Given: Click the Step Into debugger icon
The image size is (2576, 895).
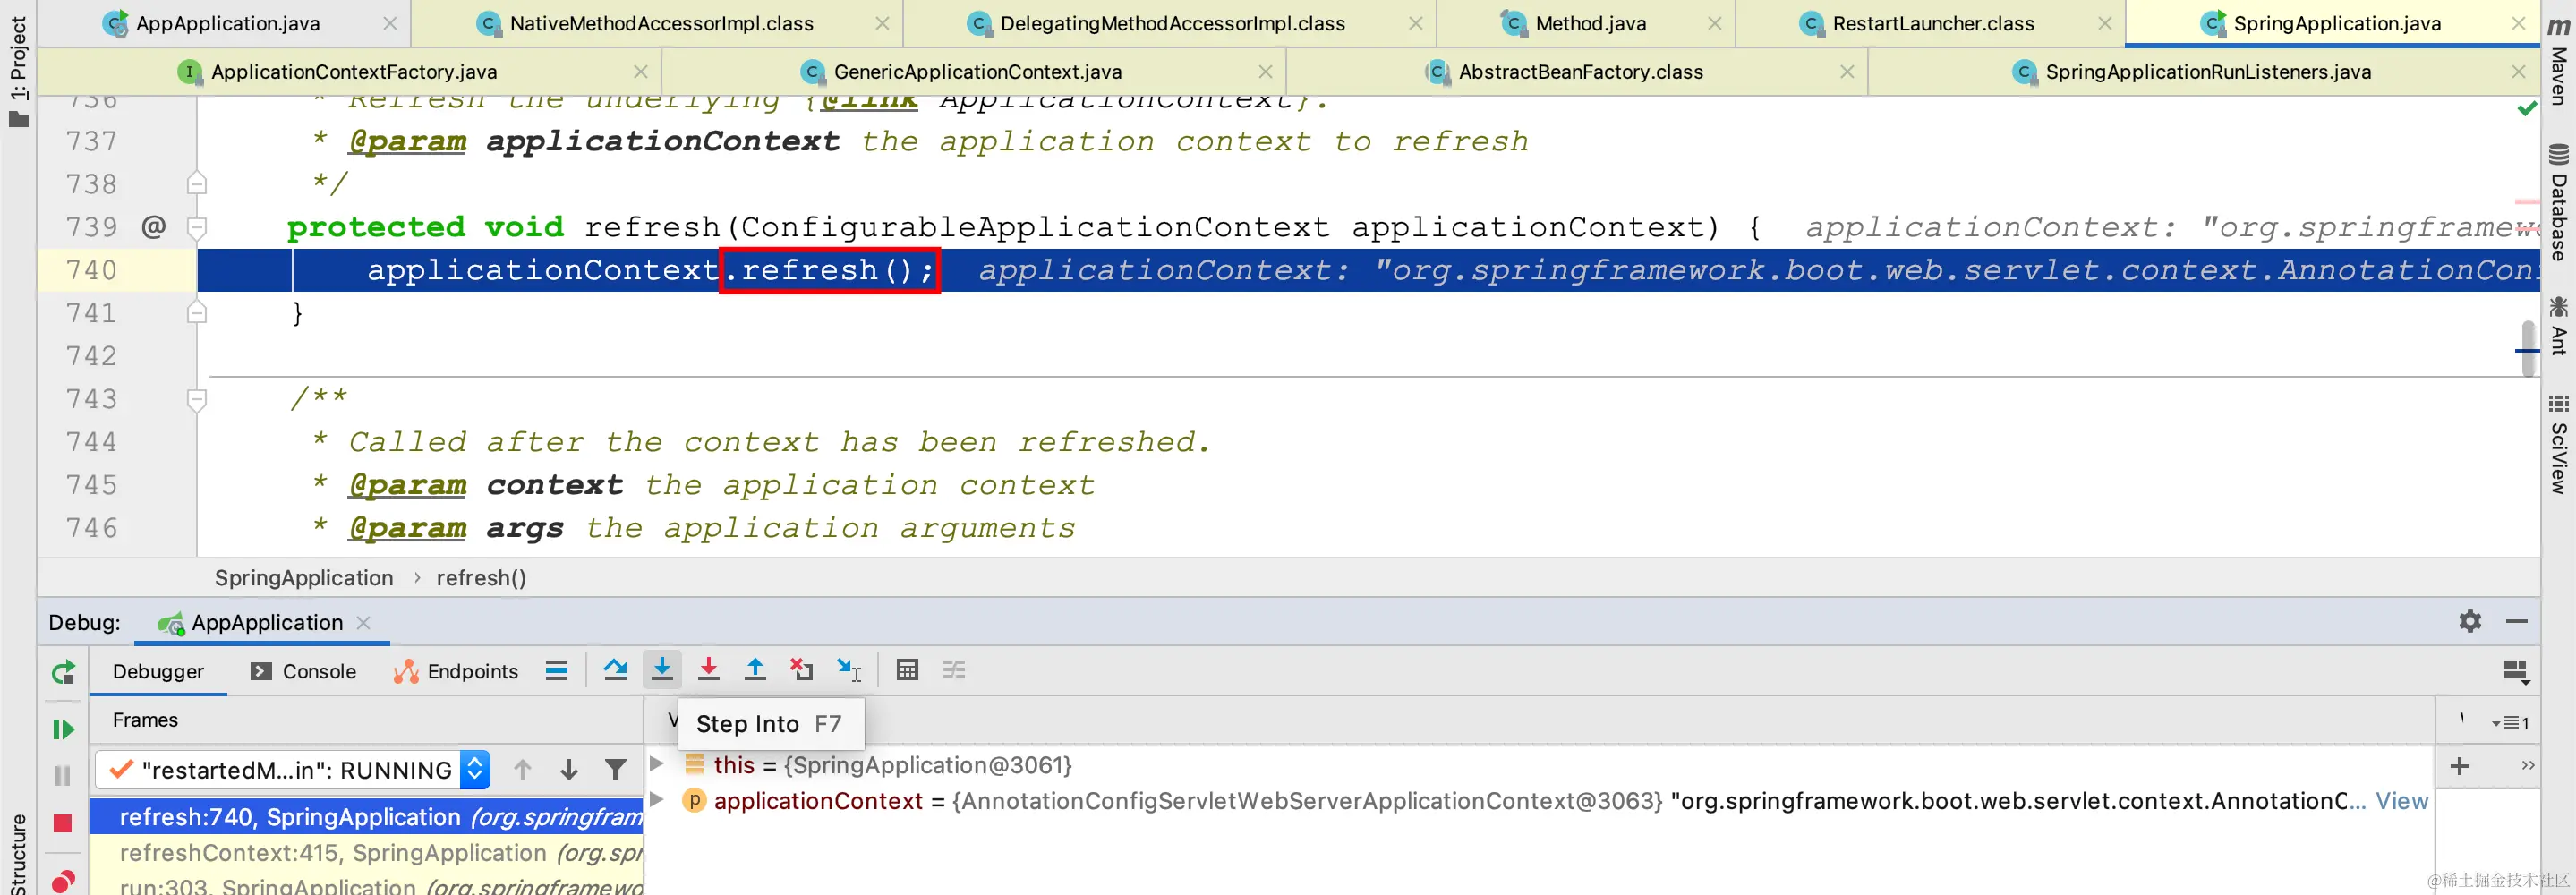Looking at the screenshot, I should coord(662,670).
